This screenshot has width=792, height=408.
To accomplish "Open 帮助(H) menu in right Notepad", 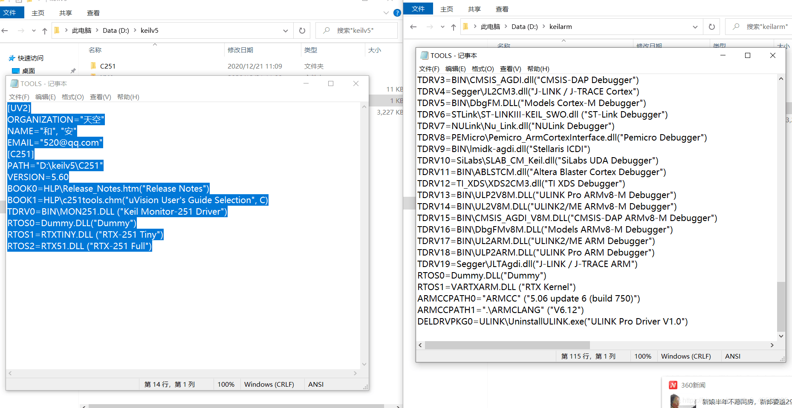I will [538, 69].
